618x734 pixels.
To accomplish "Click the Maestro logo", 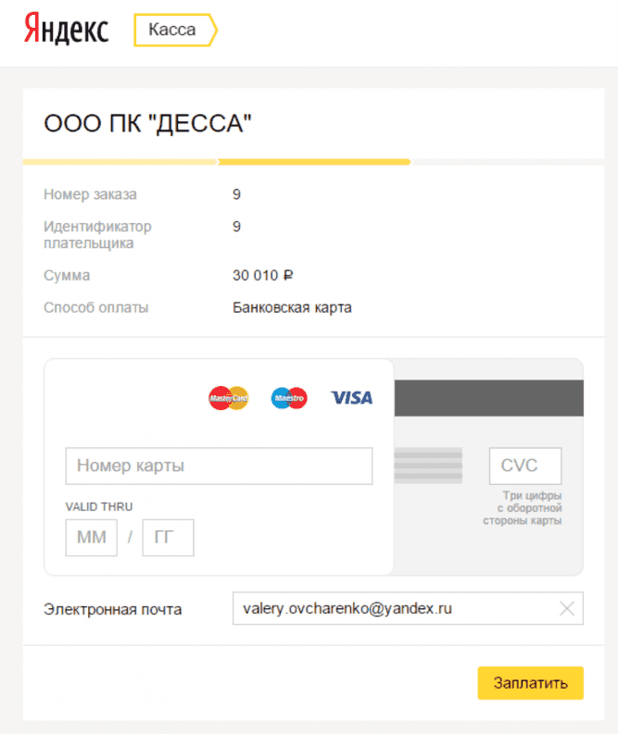I will click(x=289, y=398).
